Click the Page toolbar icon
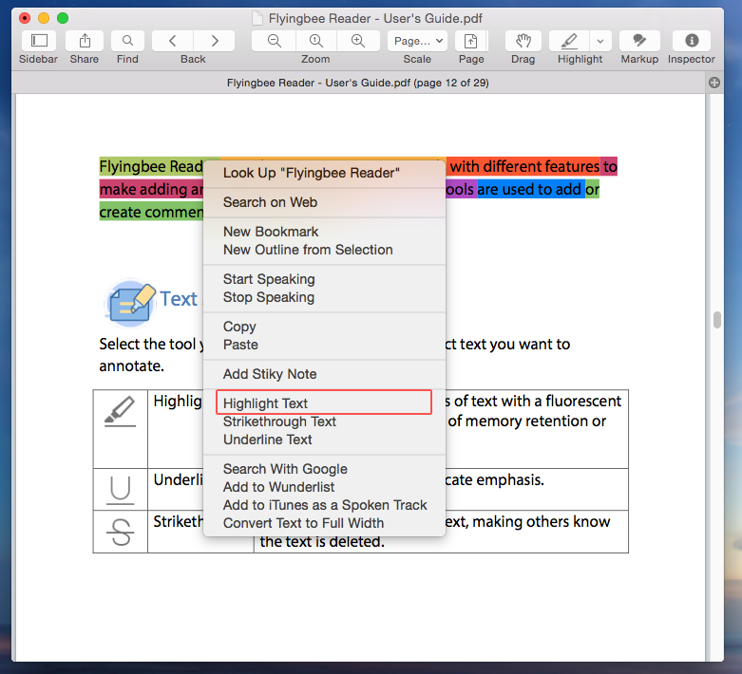This screenshot has width=742, height=674. (471, 41)
